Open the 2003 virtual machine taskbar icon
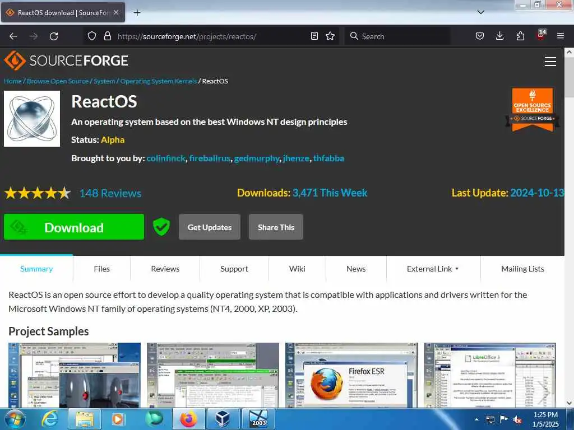 coord(258,419)
